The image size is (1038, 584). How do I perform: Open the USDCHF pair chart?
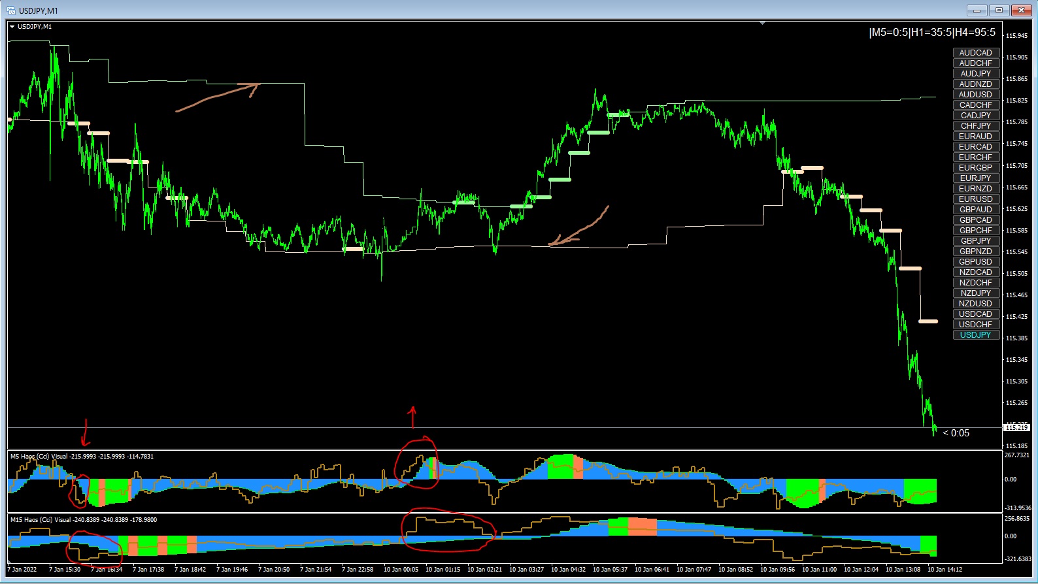click(975, 325)
